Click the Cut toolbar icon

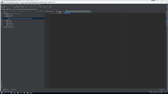tap(14, 7)
